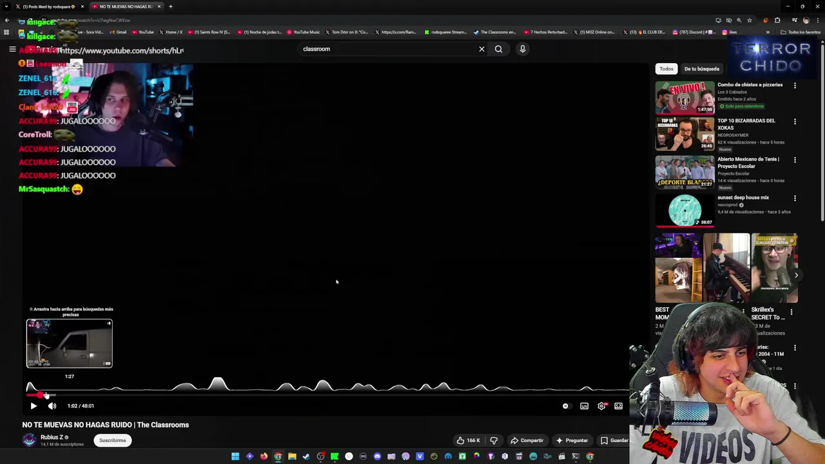
Task: Bookmark this page with the star icon
Action: 749,20
